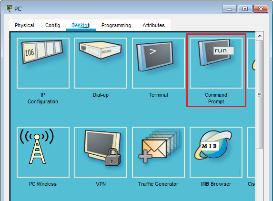Switch to the Config tab
The height and width of the screenshot is (201, 273).
point(52,25)
